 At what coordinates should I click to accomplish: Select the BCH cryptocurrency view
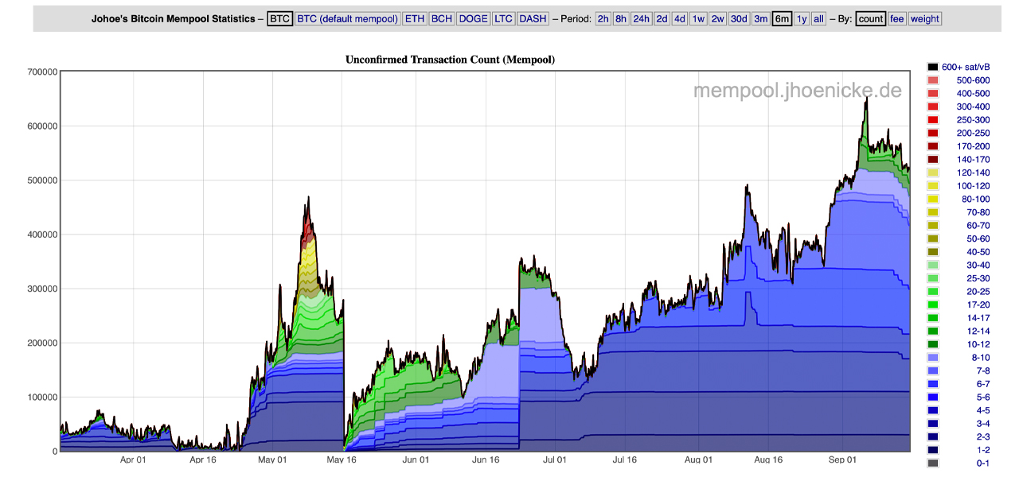pos(440,17)
